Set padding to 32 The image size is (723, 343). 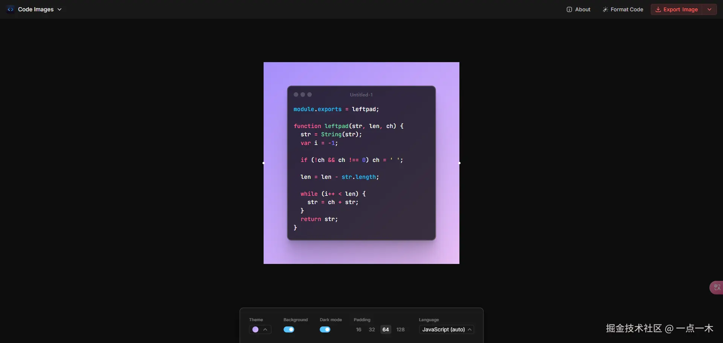click(372, 329)
